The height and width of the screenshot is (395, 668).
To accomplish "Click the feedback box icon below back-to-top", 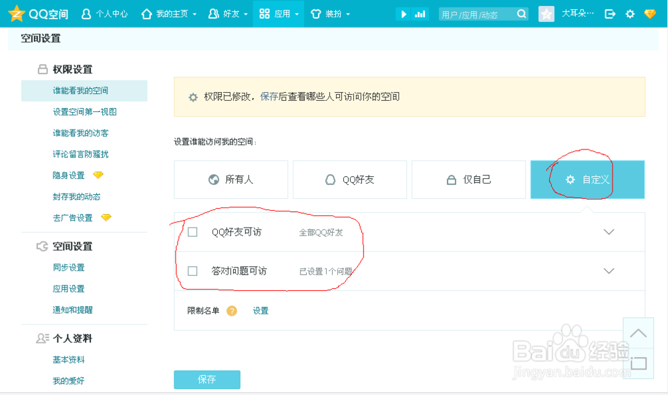I will pos(638,364).
